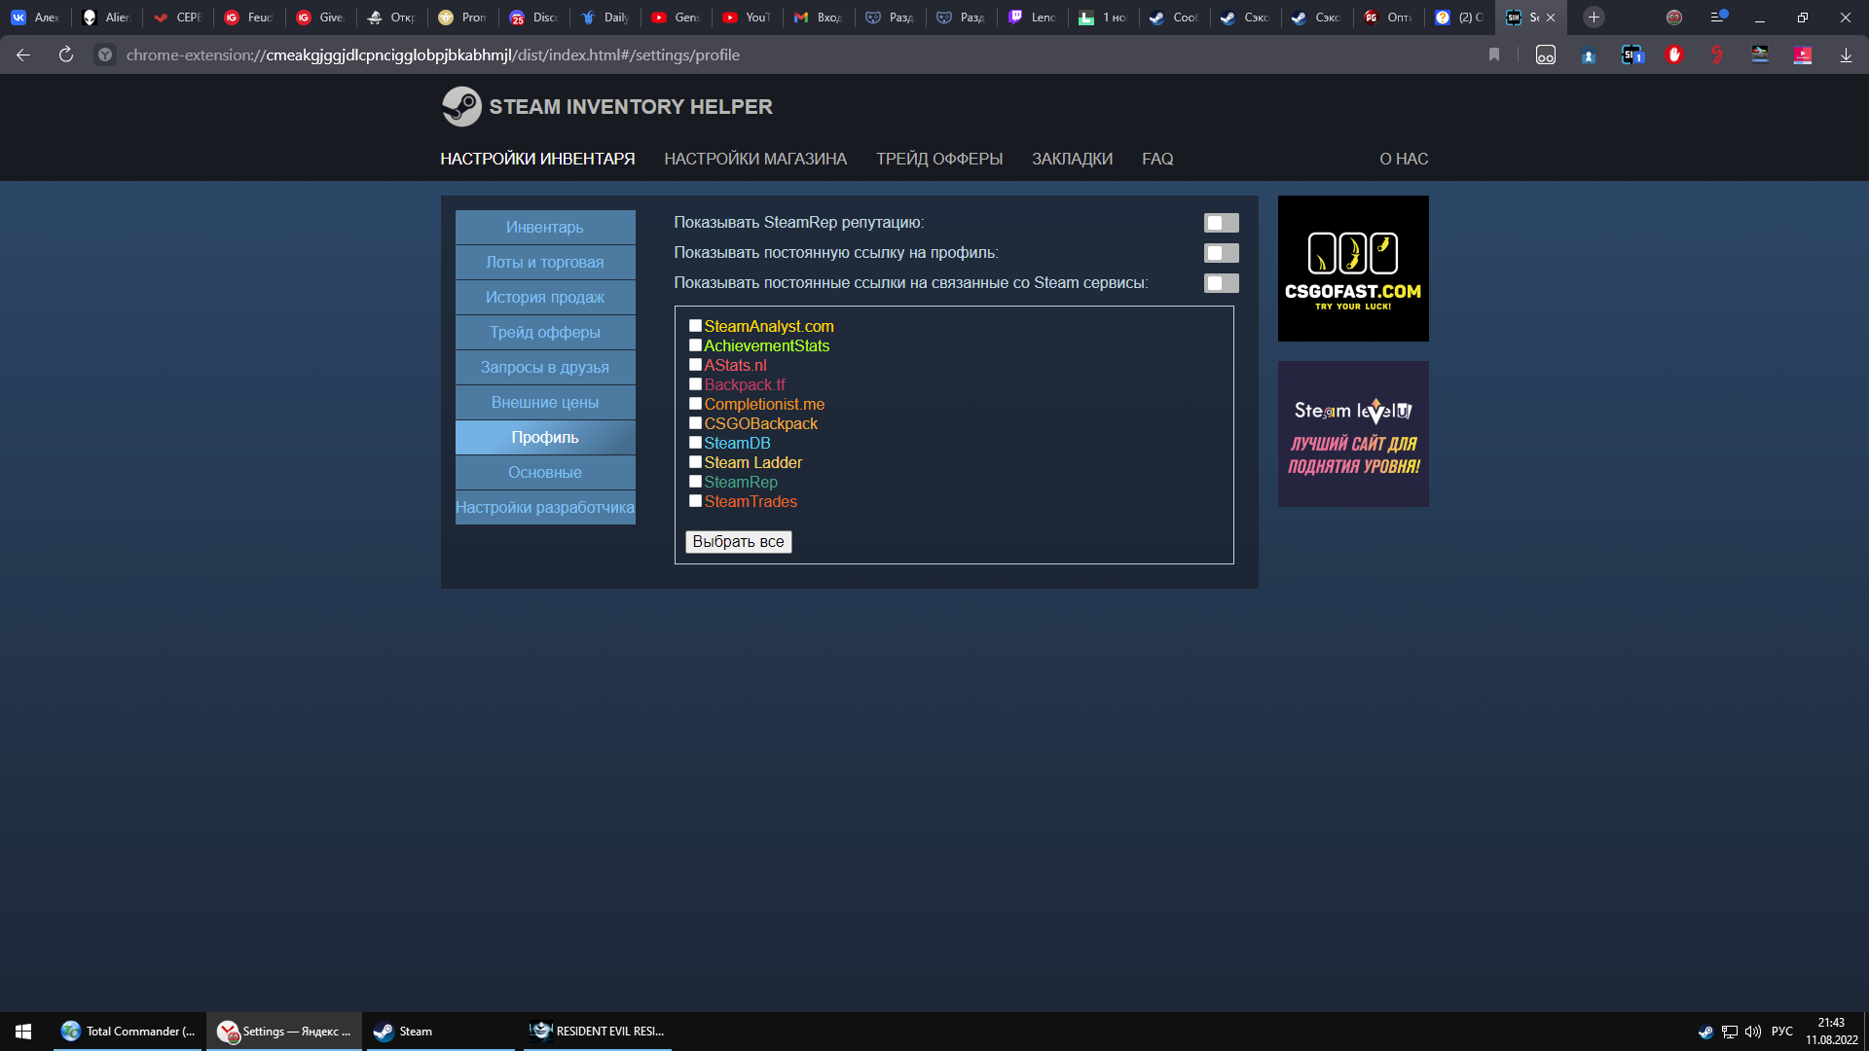
Task: Open the SIH extension icon in the toolbar
Action: [1632, 55]
